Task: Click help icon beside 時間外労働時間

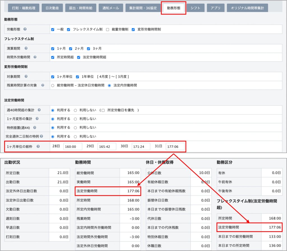Action: pyautogui.click(x=35, y=57)
